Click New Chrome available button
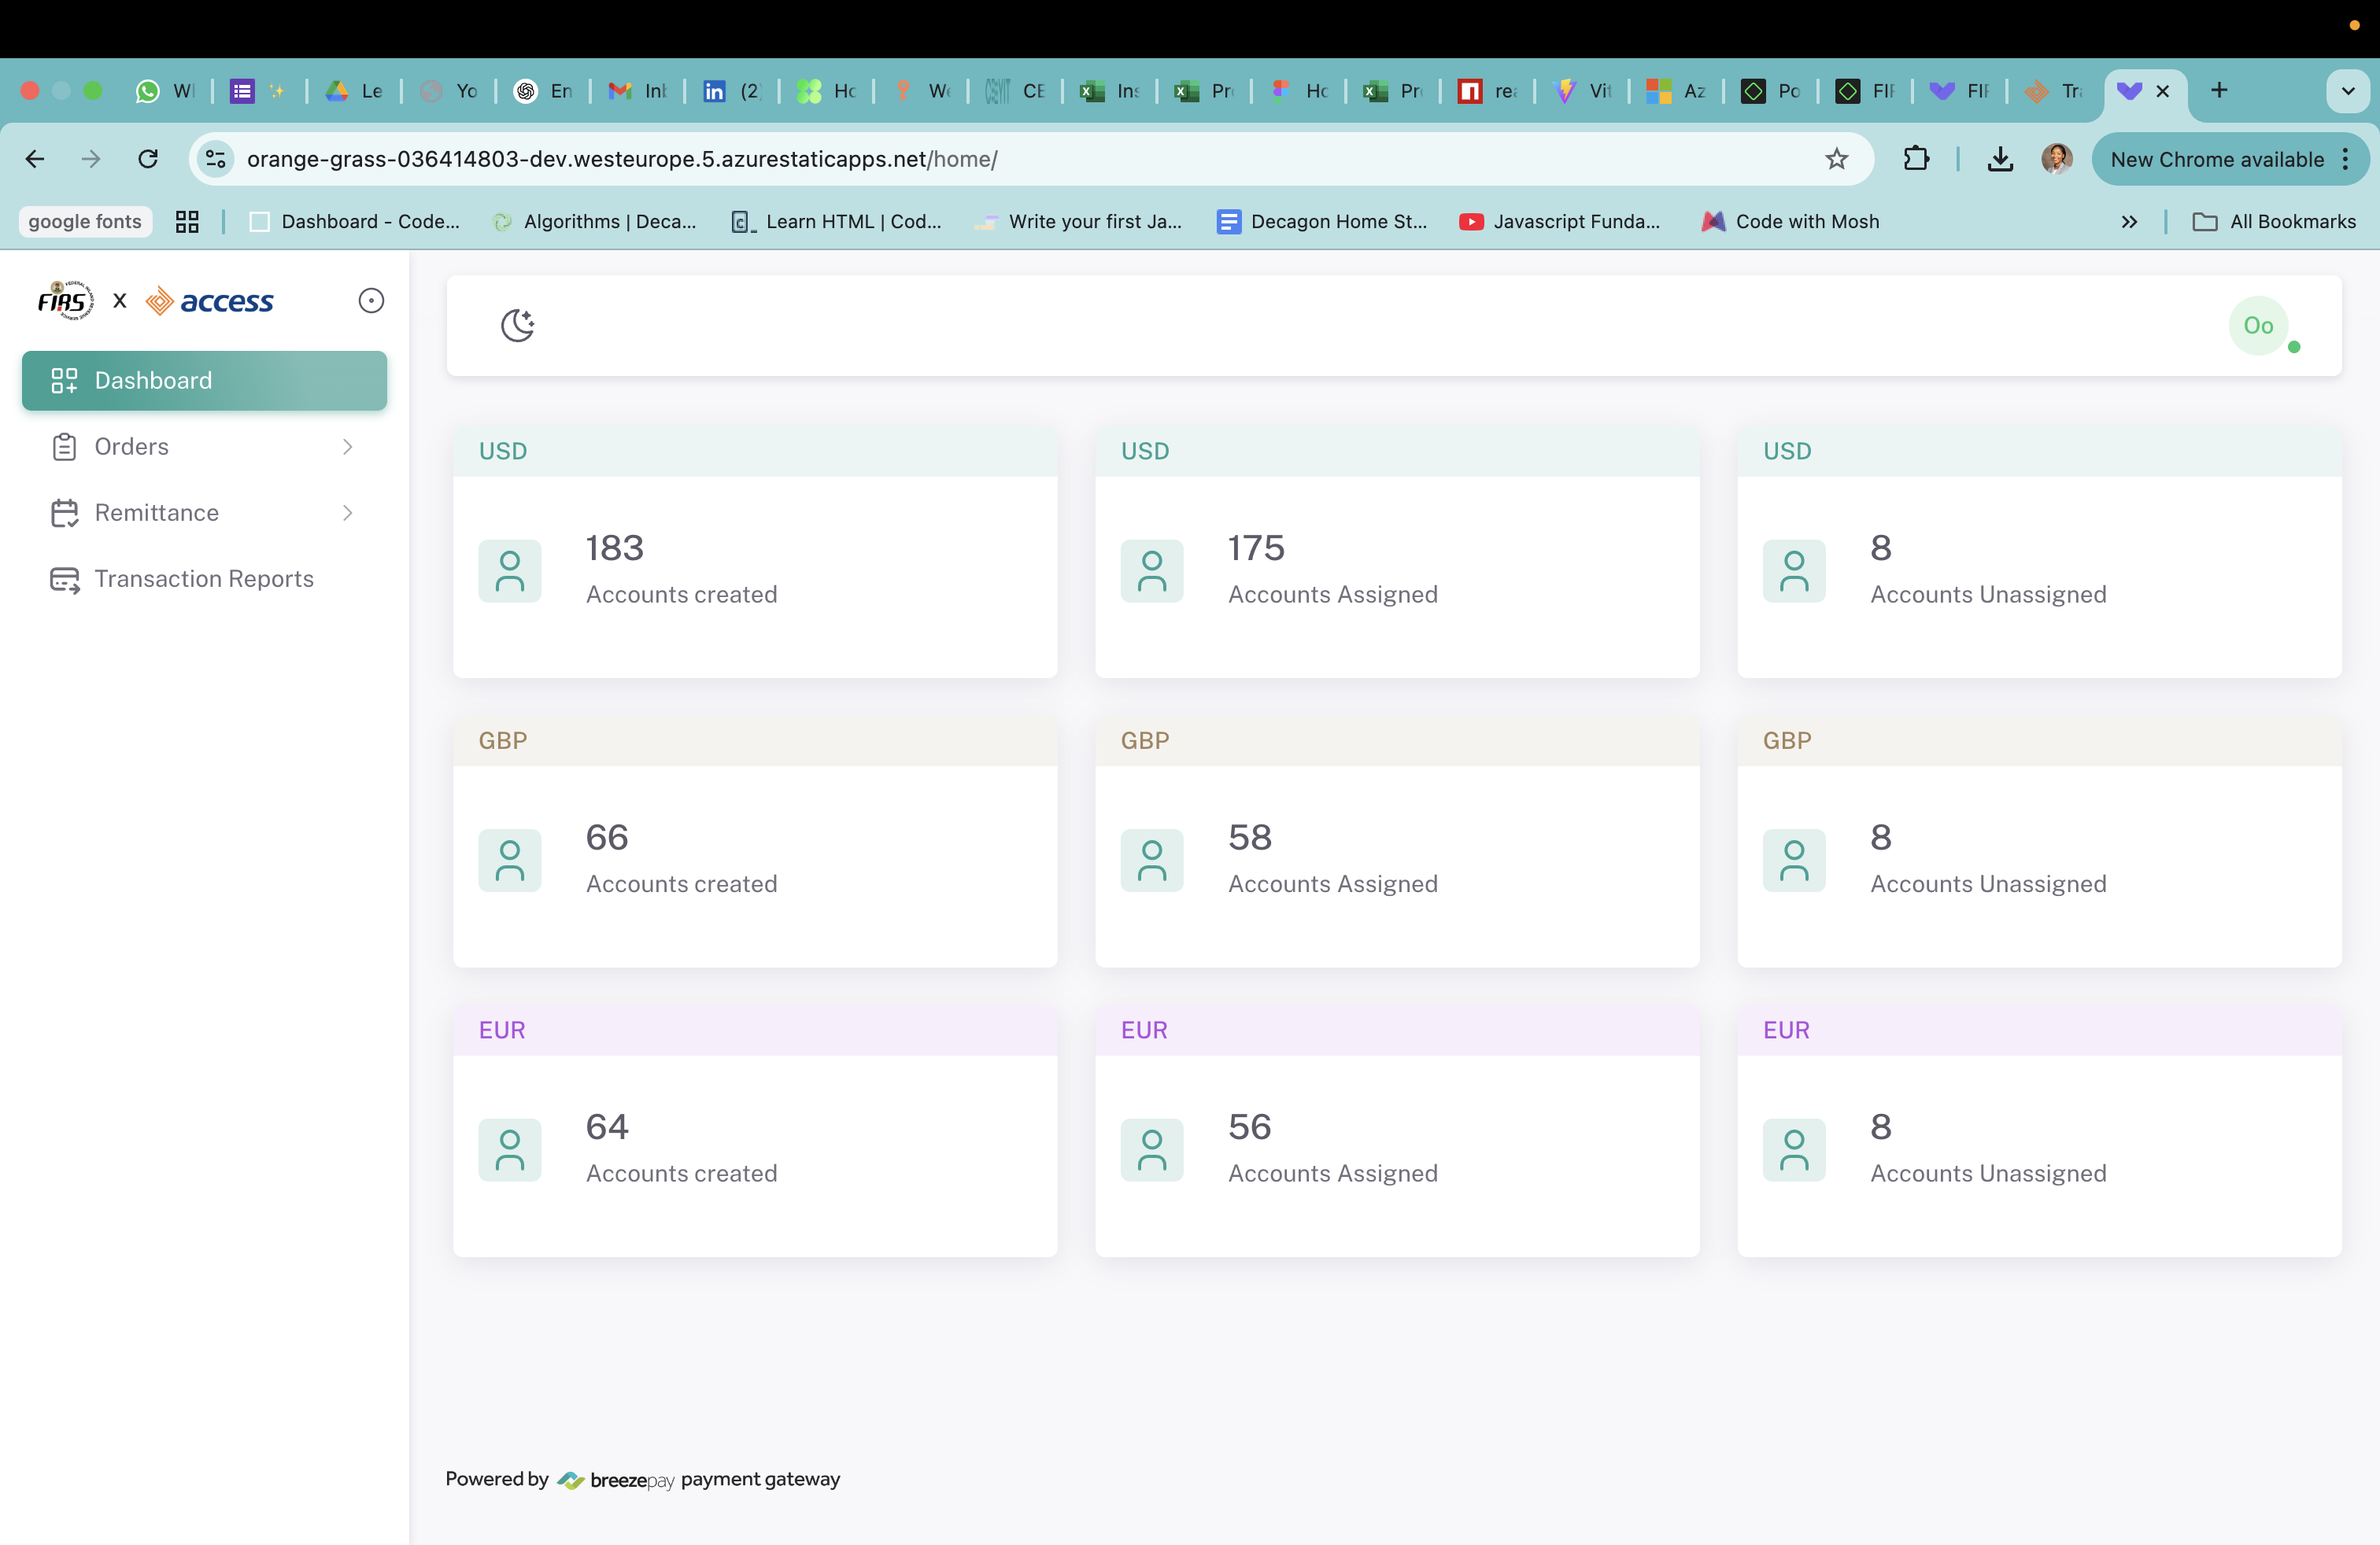The image size is (2380, 1545). (x=2216, y=159)
